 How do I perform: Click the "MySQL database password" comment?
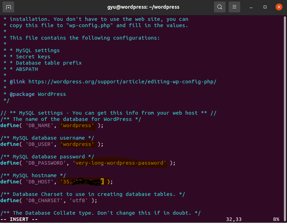(47, 157)
